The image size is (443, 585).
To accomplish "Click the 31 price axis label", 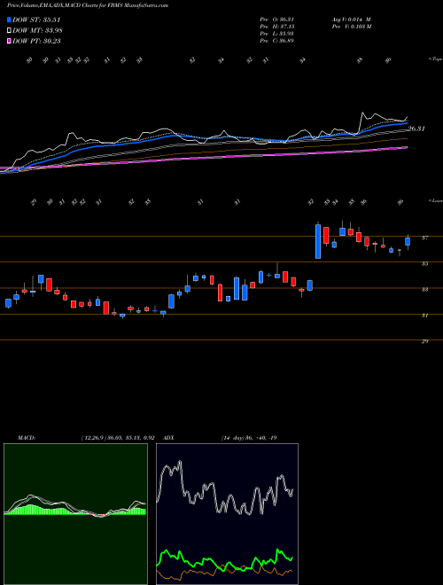I will coord(424,316).
